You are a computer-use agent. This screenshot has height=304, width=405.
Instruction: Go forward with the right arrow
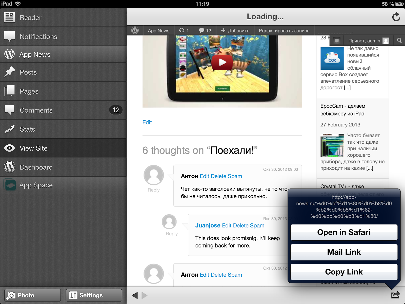click(144, 295)
